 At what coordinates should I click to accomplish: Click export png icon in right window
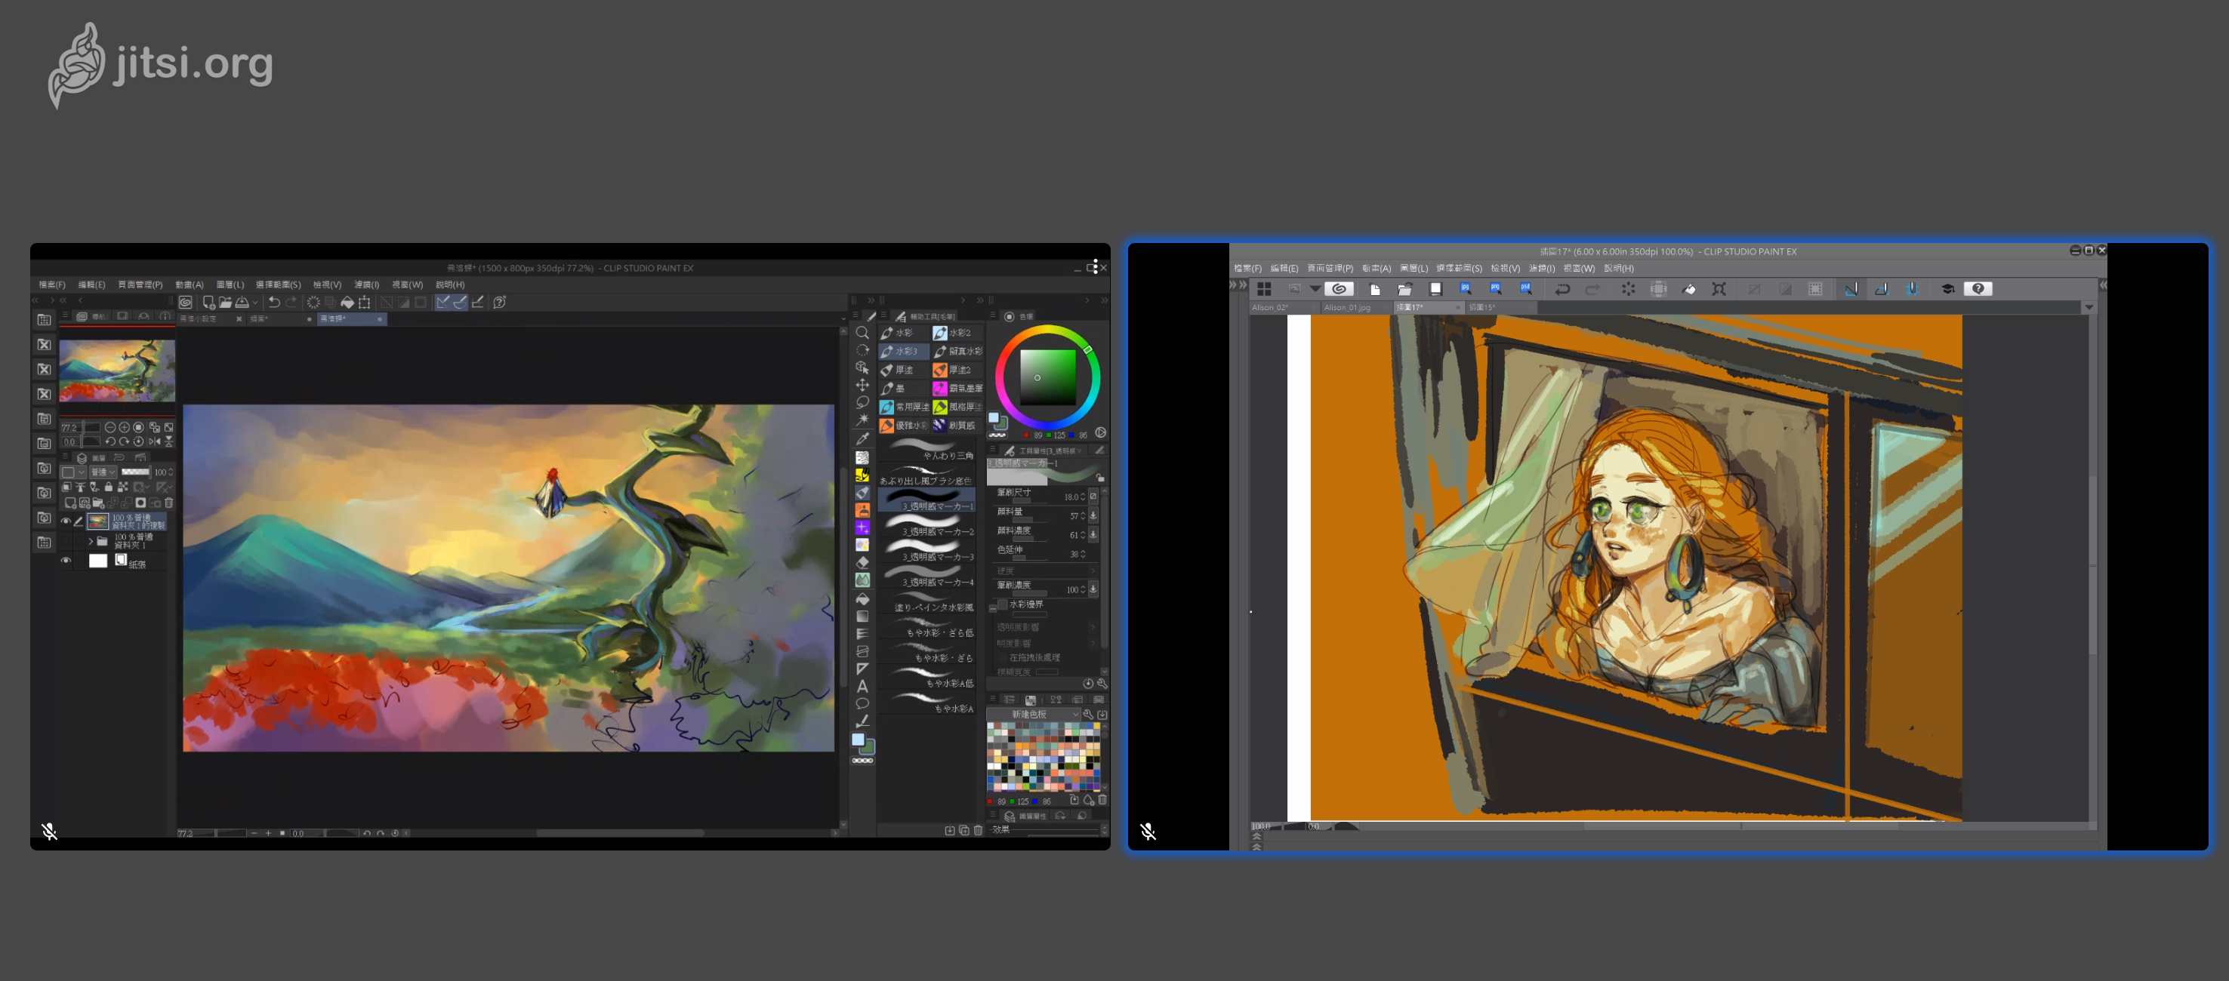[1495, 288]
